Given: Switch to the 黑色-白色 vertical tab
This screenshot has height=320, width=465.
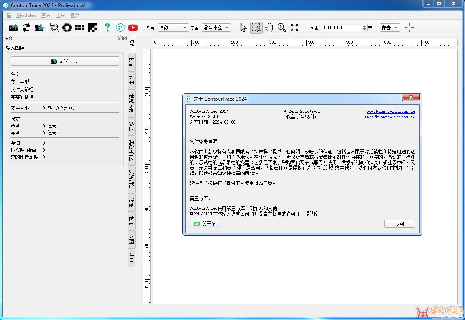Looking at the screenshot, I should [x=131, y=150].
